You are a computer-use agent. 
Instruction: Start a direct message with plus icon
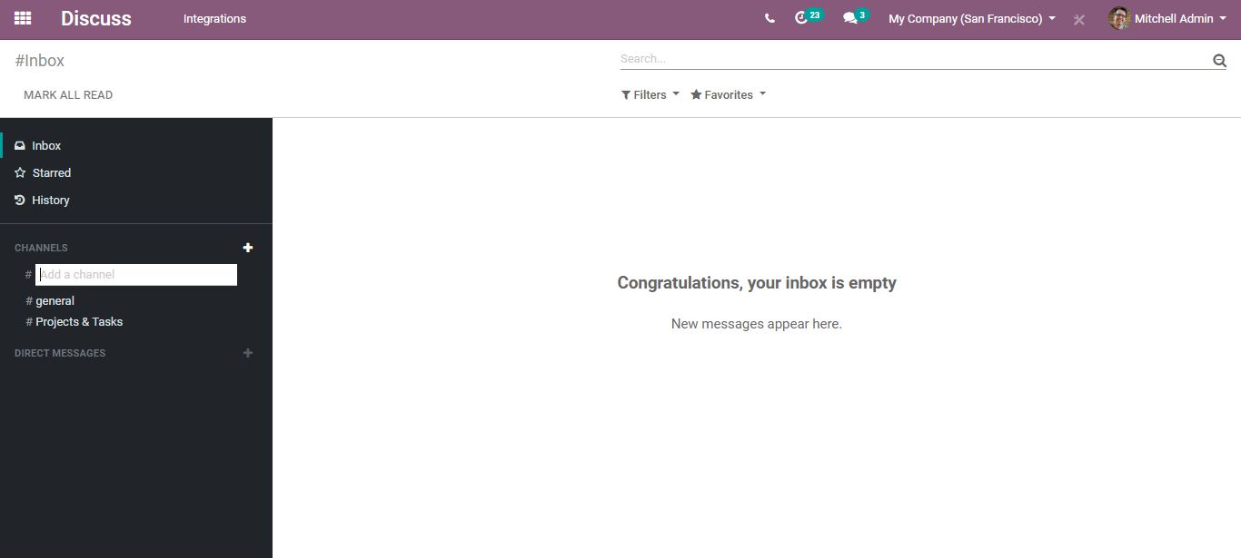pyautogui.click(x=248, y=353)
